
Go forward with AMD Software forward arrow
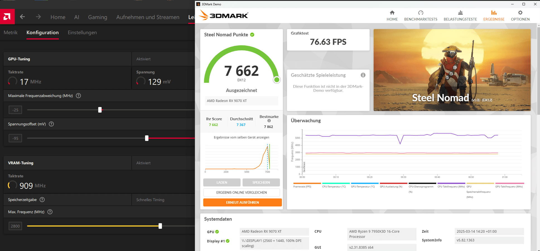[x=38, y=17]
